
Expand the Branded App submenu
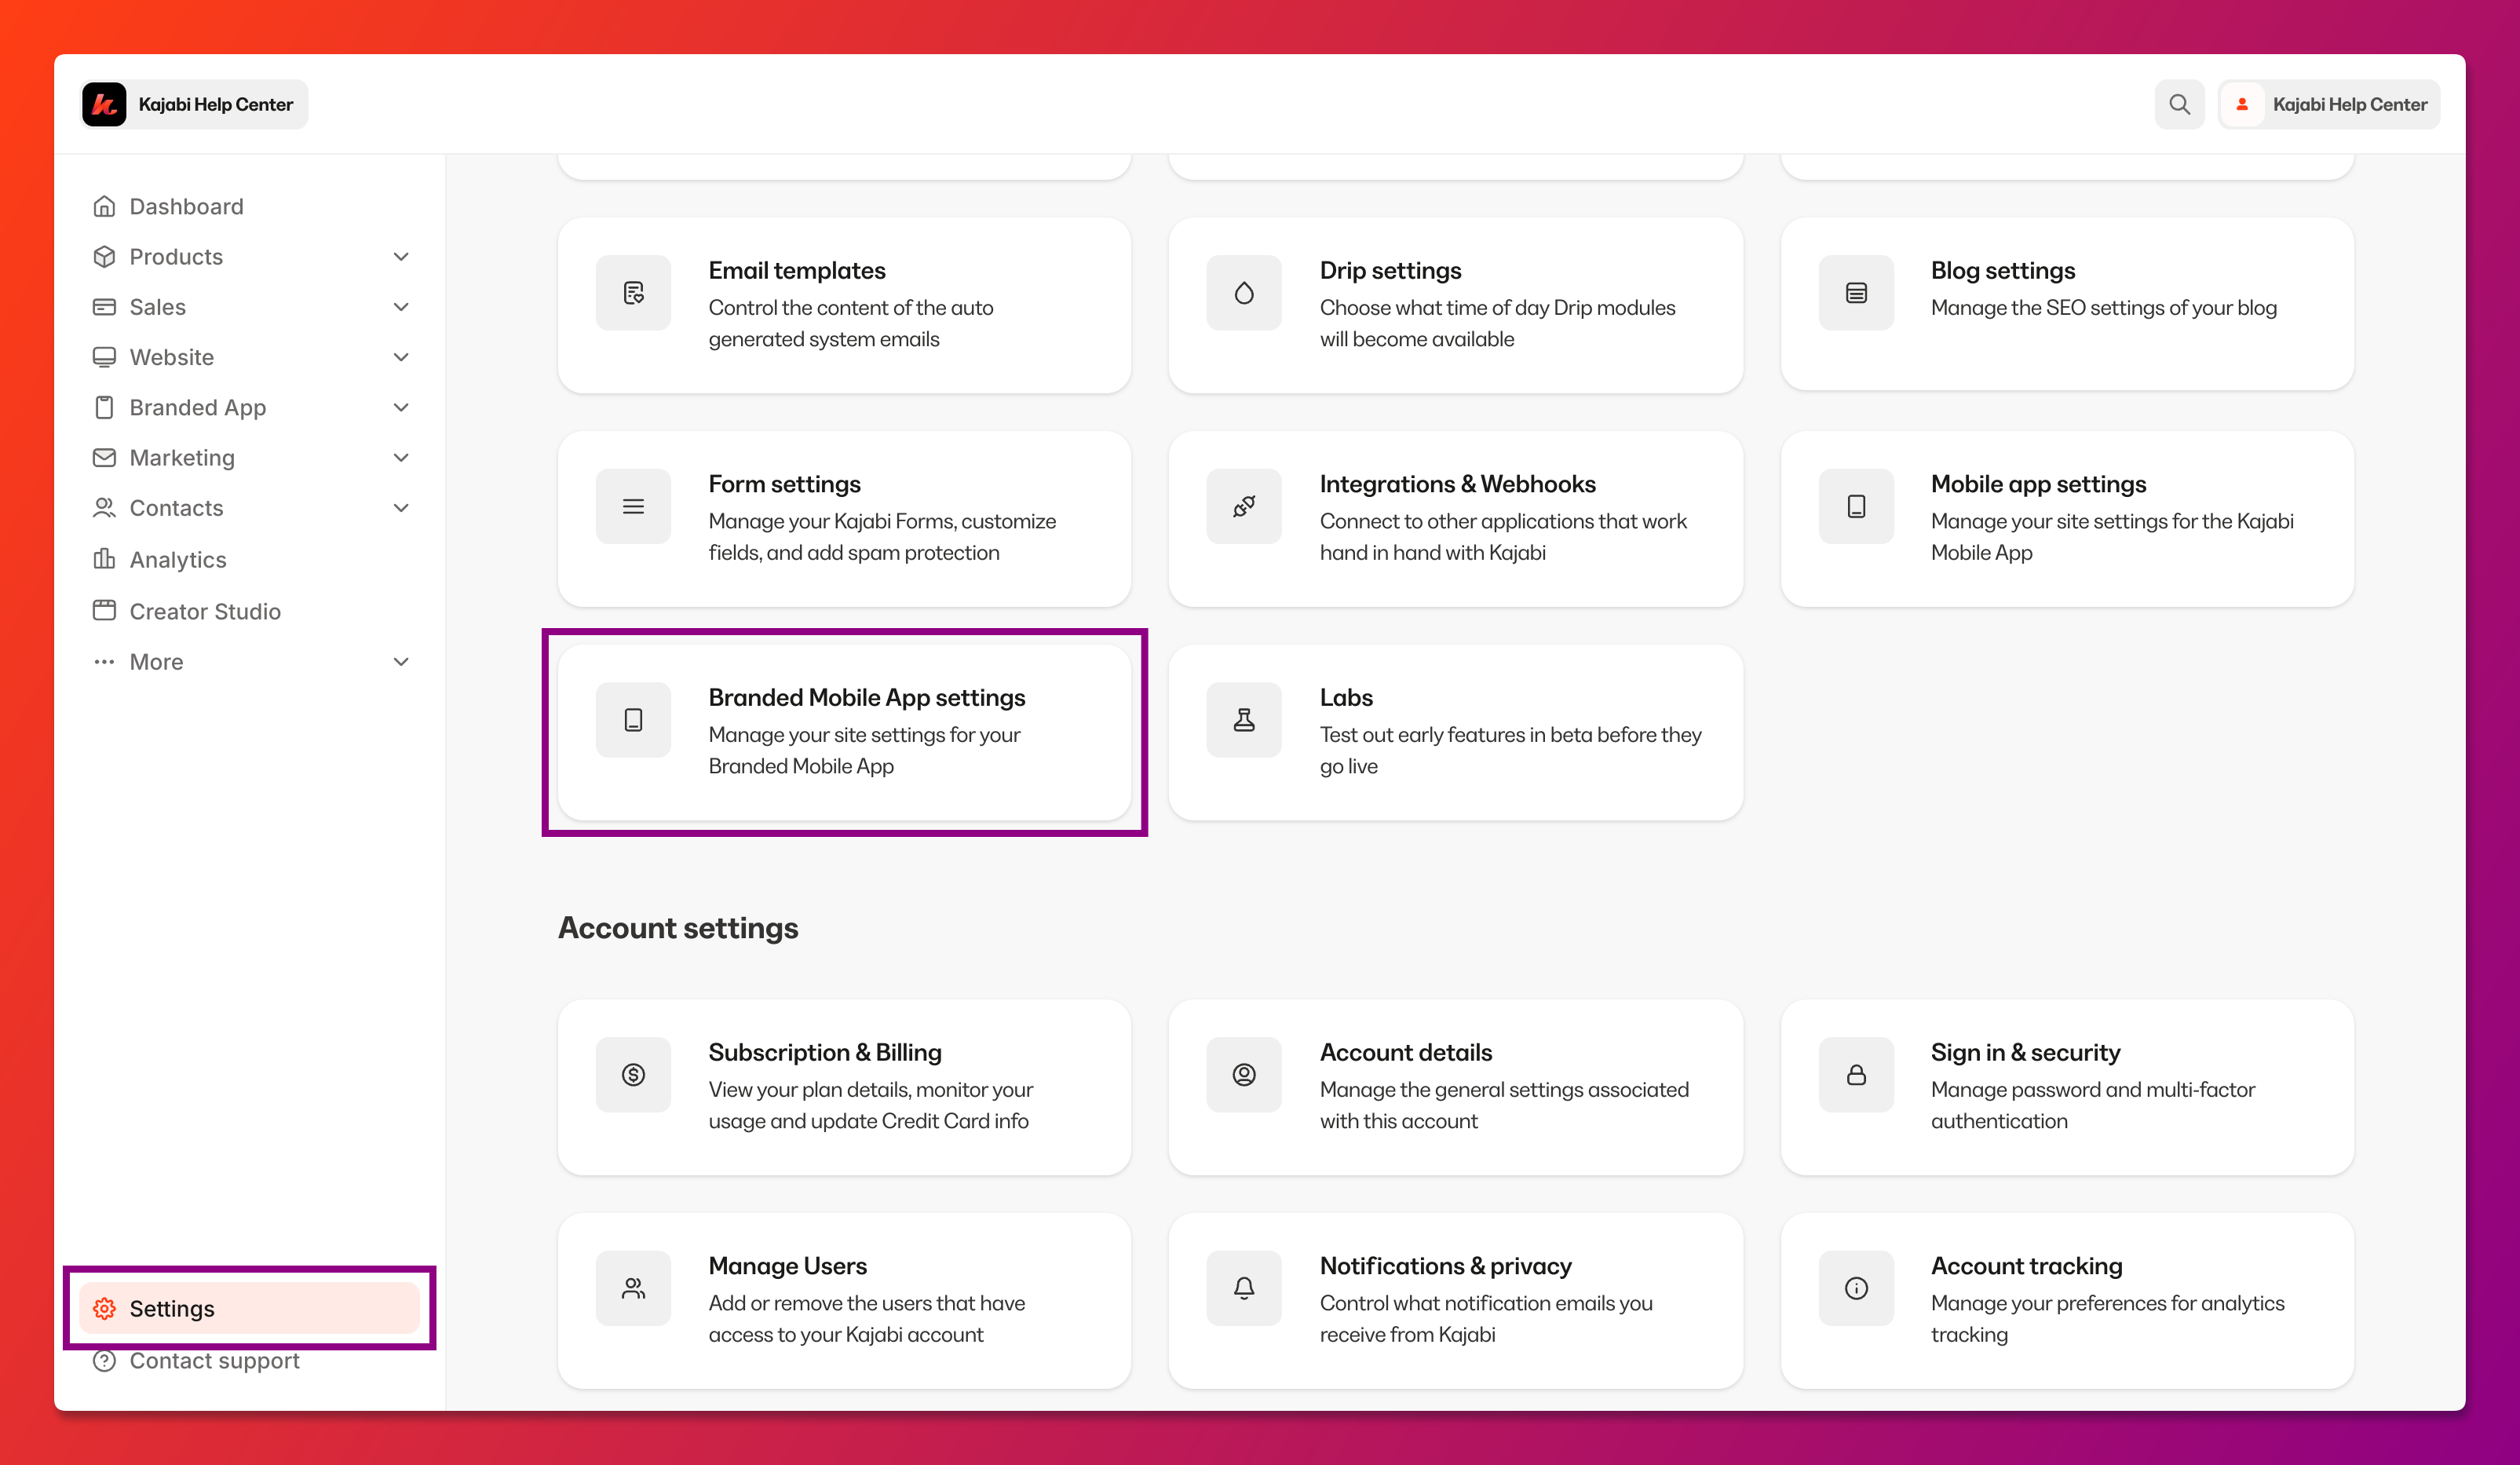coord(401,408)
